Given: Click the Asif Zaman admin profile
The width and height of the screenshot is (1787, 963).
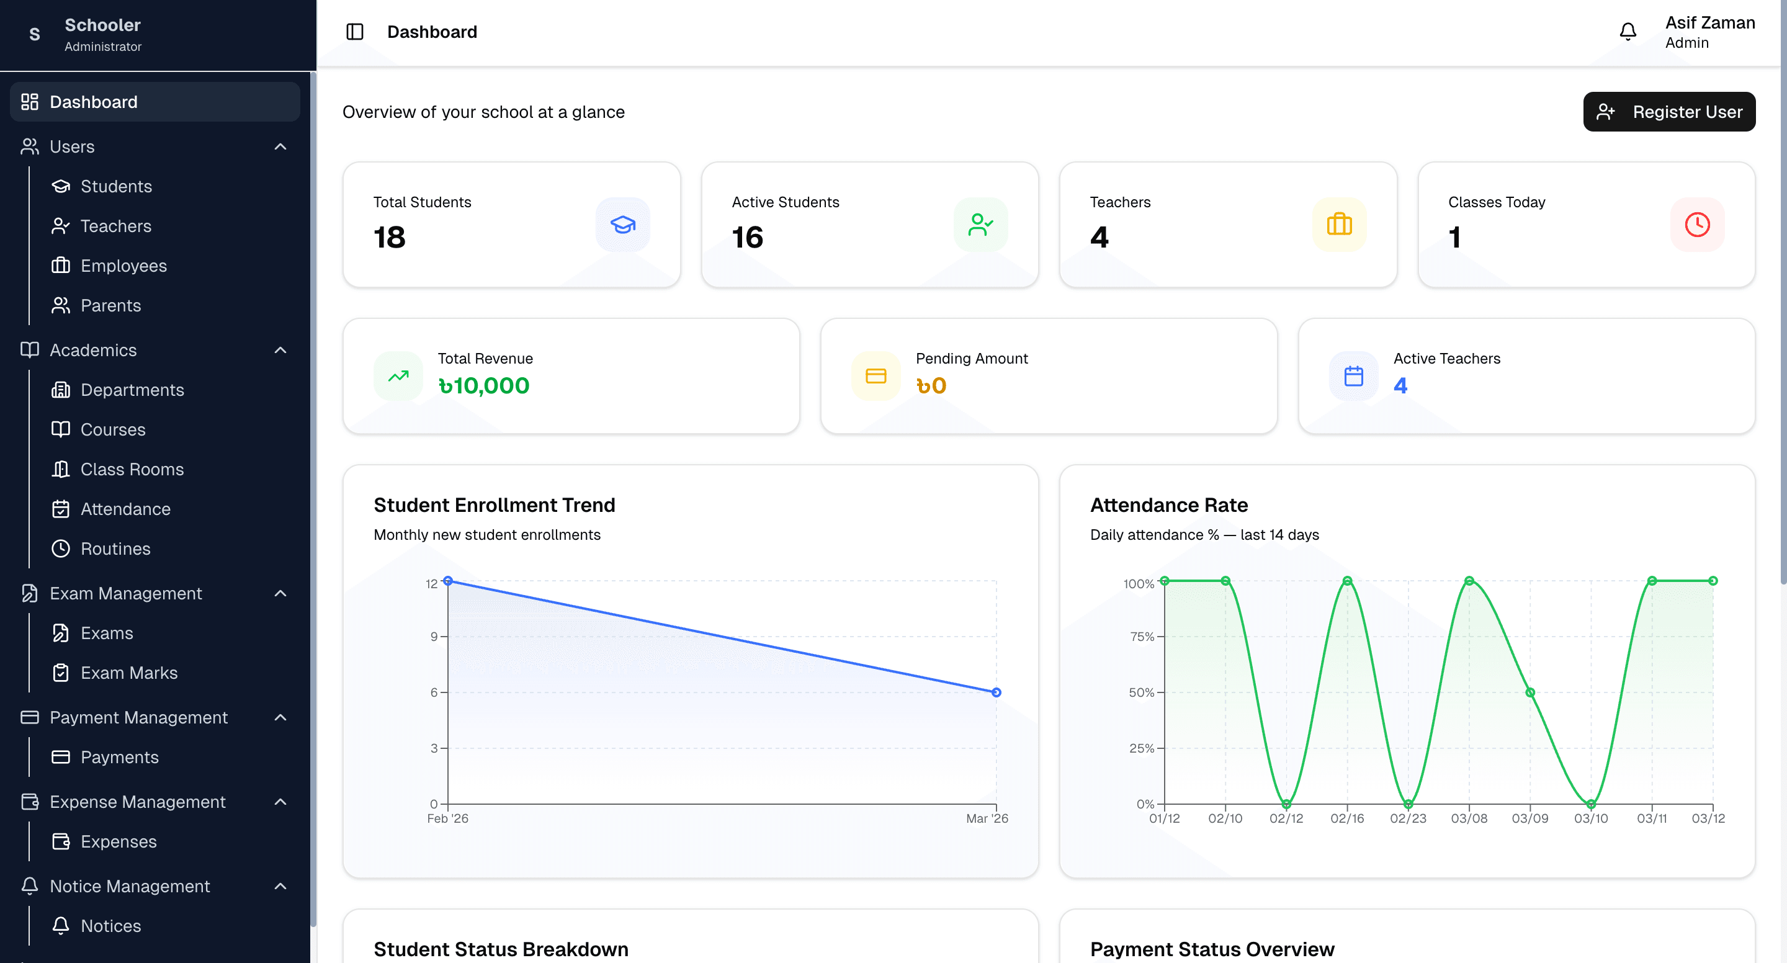Looking at the screenshot, I should (x=1709, y=31).
